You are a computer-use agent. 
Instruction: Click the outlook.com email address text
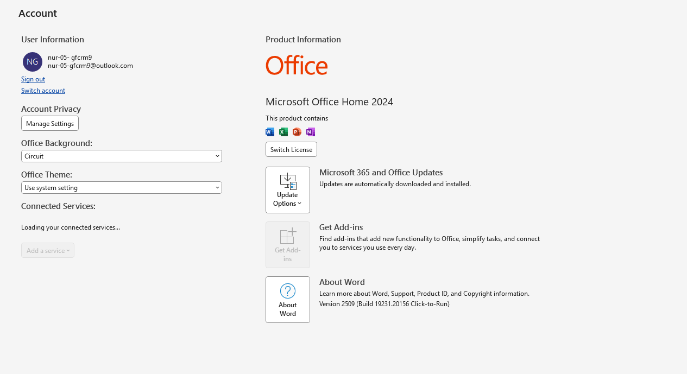[90, 66]
